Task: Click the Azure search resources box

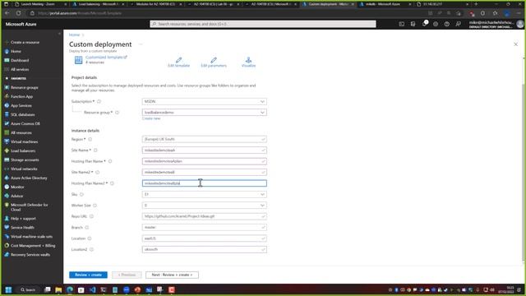Action: pos(263,24)
